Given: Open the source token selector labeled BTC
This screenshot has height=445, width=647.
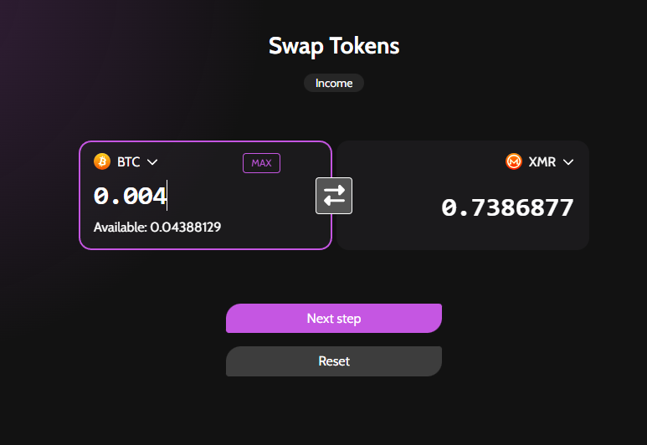Looking at the screenshot, I should pos(128,162).
